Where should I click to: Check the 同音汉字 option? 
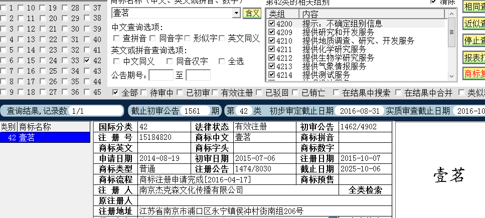[170, 62]
